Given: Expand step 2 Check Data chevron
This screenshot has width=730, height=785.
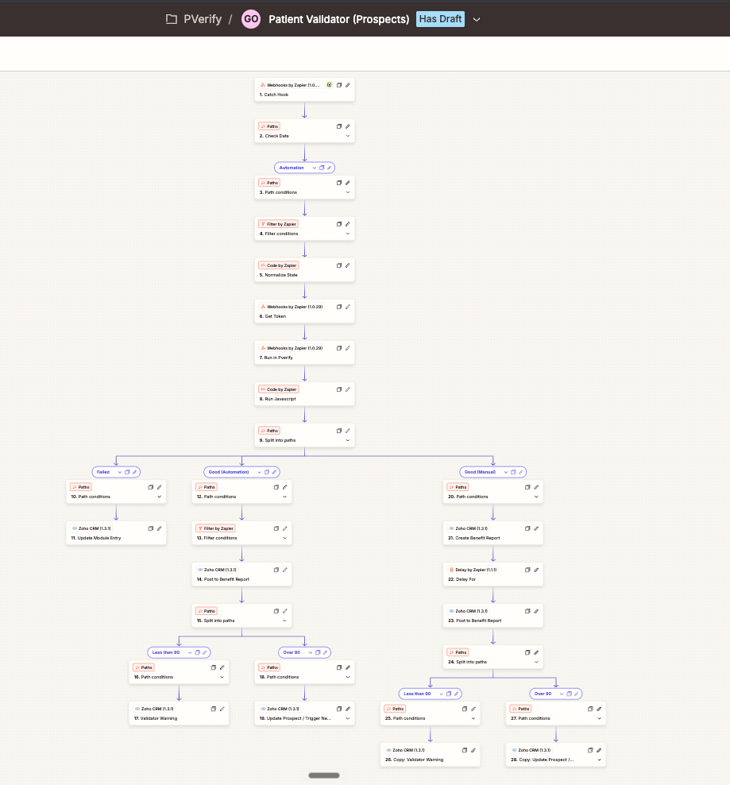Looking at the screenshot, I should tap(347, 136).
